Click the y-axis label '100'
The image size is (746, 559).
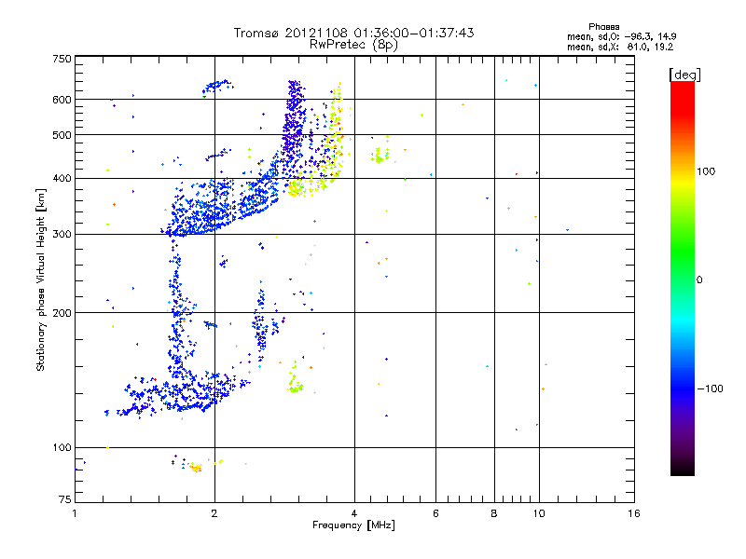(62, 447)
